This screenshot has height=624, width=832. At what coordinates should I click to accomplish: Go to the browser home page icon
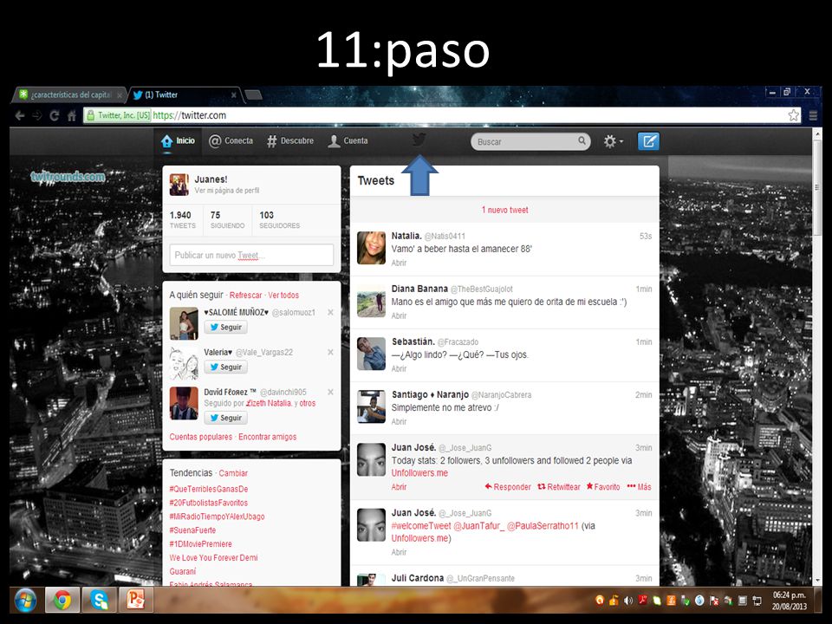(x=72, y=115)
